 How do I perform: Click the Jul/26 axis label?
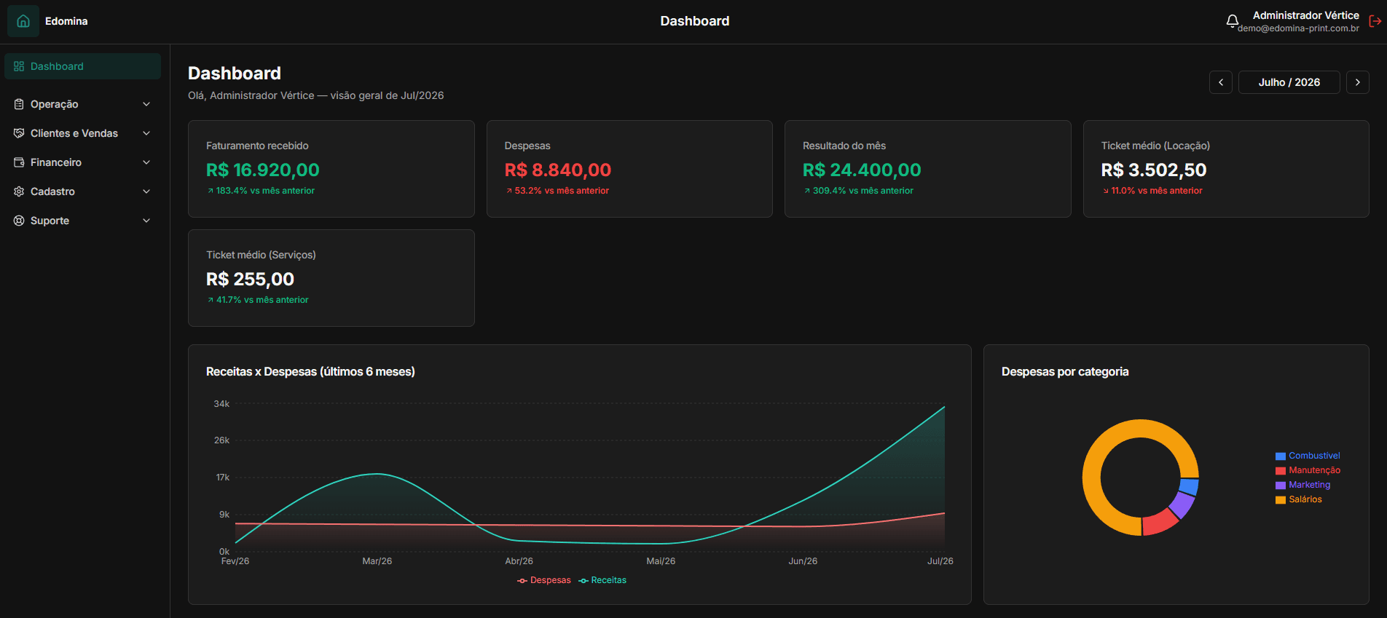[940, 561]
